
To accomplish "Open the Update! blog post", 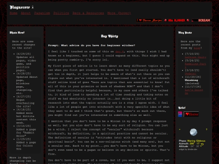I will point(190,73).
